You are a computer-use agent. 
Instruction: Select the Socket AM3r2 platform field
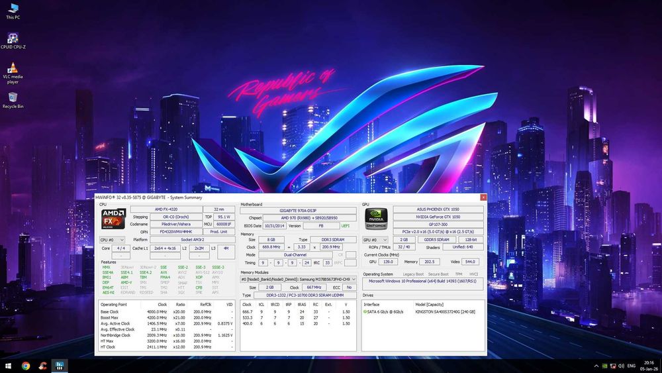(x=193, y=240)
